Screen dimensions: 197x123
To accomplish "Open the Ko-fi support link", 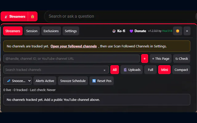I will point(119,31).
